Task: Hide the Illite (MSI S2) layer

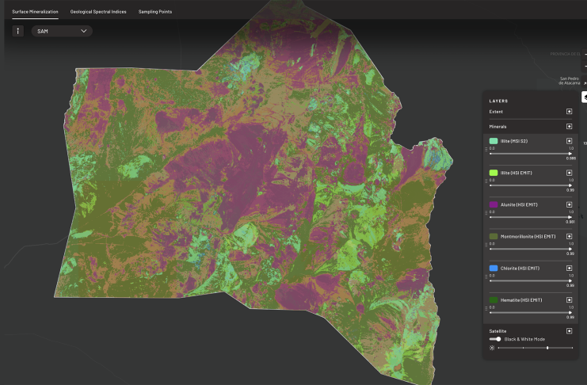Action: [569, 140]
